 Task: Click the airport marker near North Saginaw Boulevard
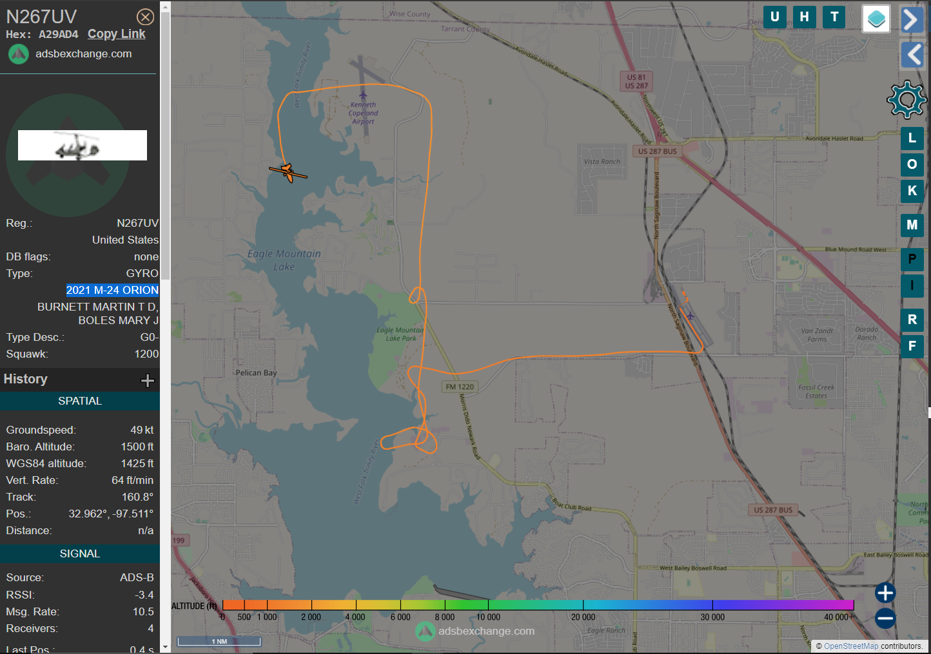click(x=690, y=316)
